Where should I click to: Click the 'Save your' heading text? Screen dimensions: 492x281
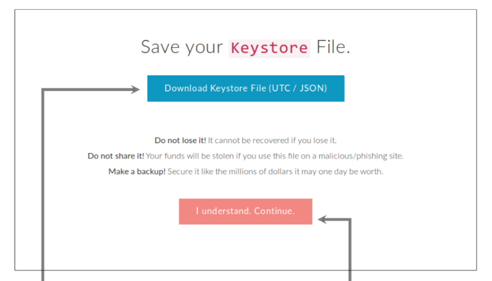coord(181,47)
